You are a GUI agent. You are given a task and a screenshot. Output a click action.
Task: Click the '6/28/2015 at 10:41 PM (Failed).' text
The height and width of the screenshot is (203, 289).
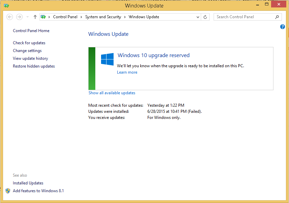tap(174, 111)
